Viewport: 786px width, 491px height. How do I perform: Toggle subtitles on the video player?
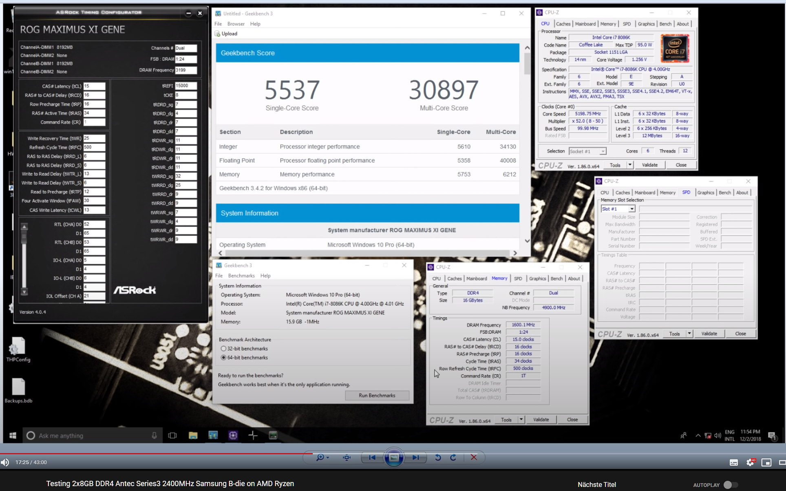pos(734,462)
